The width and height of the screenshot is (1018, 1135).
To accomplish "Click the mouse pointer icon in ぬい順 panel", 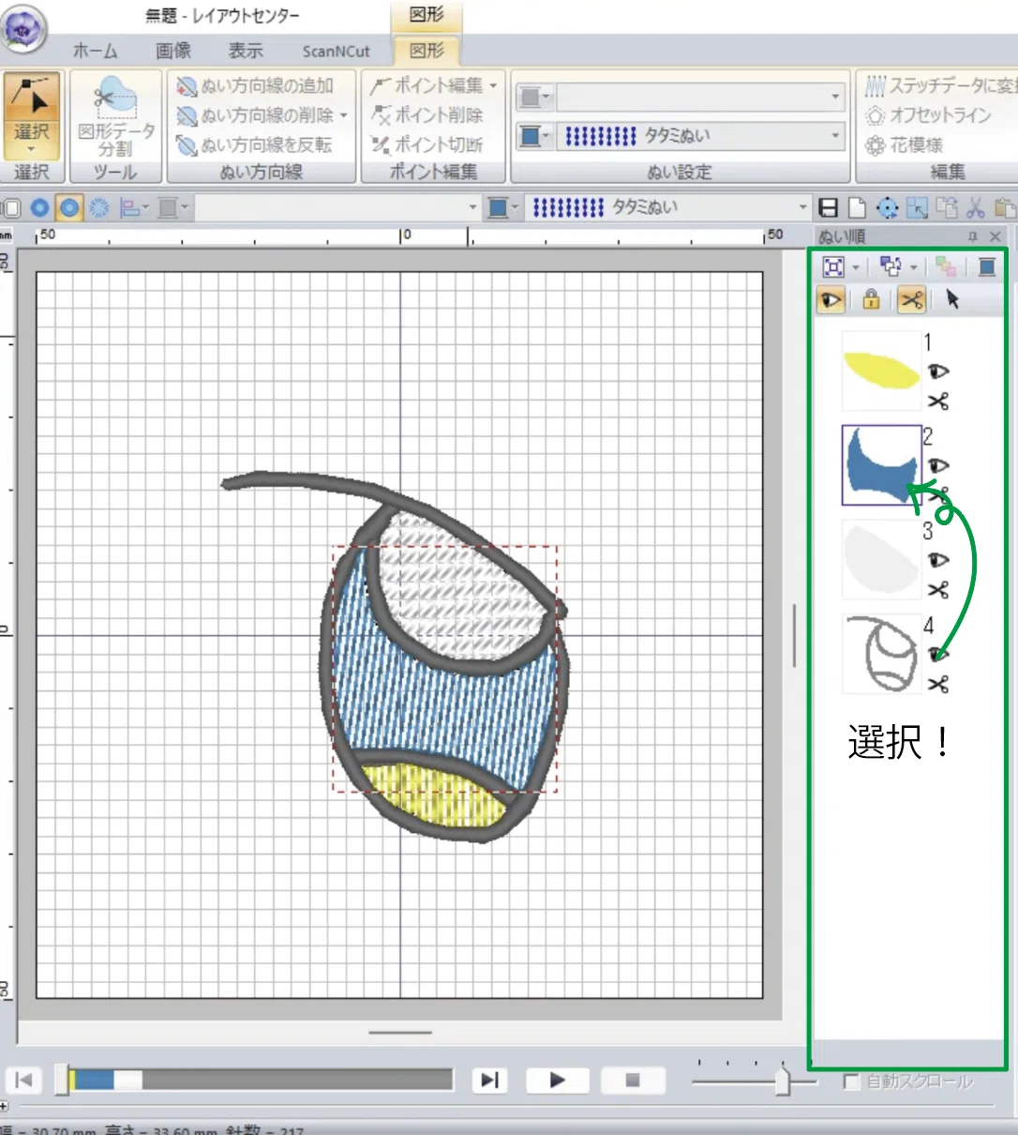I will [952, 299].
